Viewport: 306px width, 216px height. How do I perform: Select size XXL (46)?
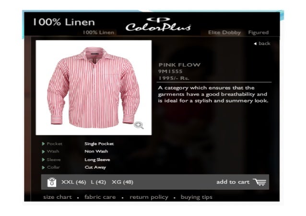tap(73, 182)
